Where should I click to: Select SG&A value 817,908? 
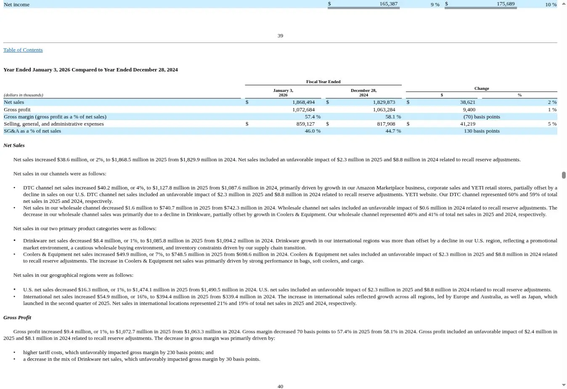pyautogui.click(x=386, y=124)
